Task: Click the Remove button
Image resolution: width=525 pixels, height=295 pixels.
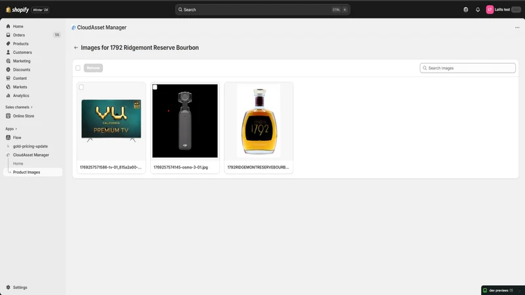Action: tap(93, 68)
